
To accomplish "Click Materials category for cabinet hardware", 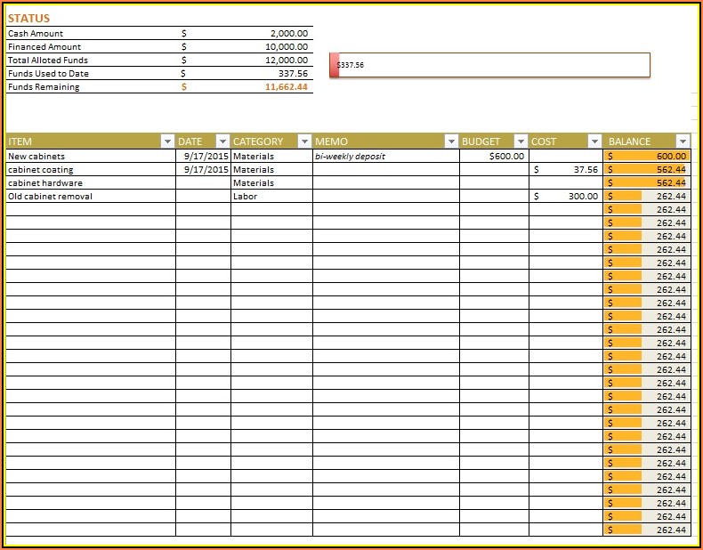I will [x=271, y=182].
